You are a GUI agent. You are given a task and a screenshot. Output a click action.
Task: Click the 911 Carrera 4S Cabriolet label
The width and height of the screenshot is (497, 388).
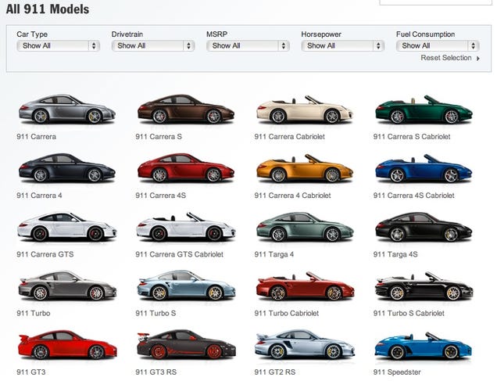point(413,196)
